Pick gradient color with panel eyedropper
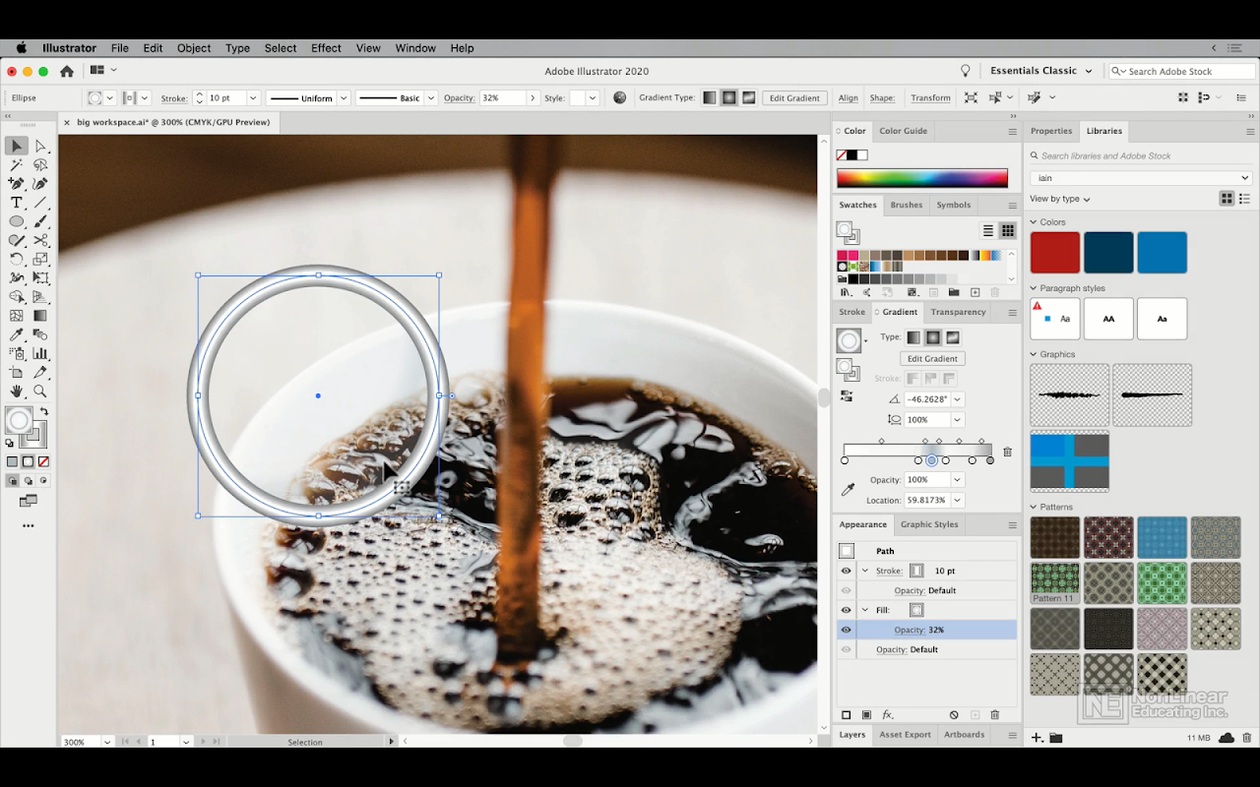Image resolution: width=1260 pixels, height=787 pixels. [x=848, y=489]
